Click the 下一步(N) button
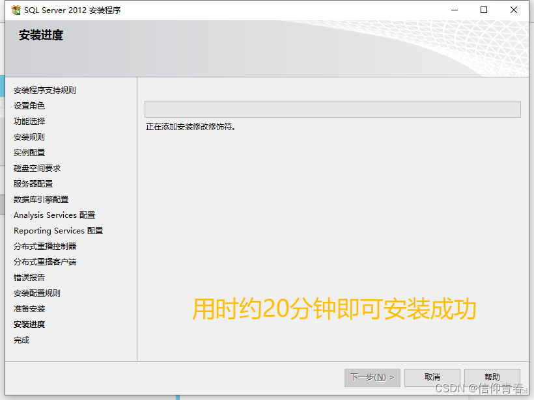 pos(372,377)
